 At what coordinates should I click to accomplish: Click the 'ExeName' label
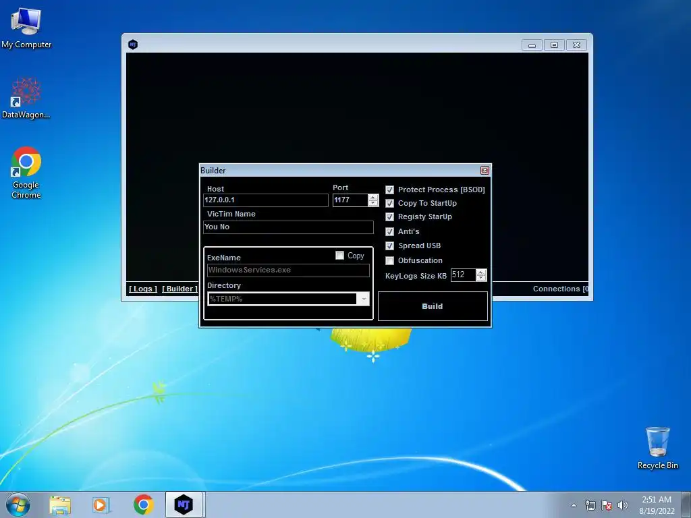[224, 258]
